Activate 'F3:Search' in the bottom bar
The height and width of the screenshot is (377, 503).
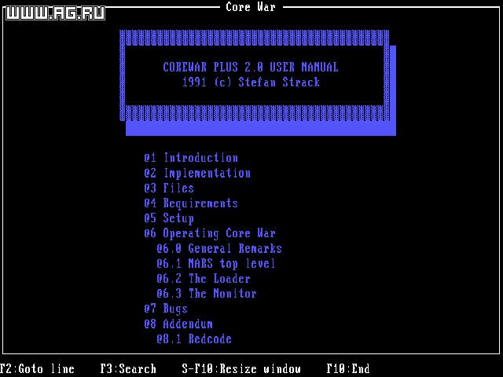[128, 368]
